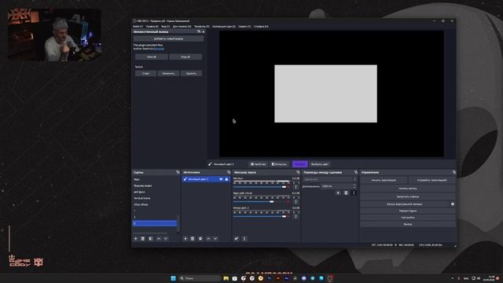The width and height of the screenshot is (503, 283).
Task: Decrease transition duration with the down arrow
Action: coord(354,187)
